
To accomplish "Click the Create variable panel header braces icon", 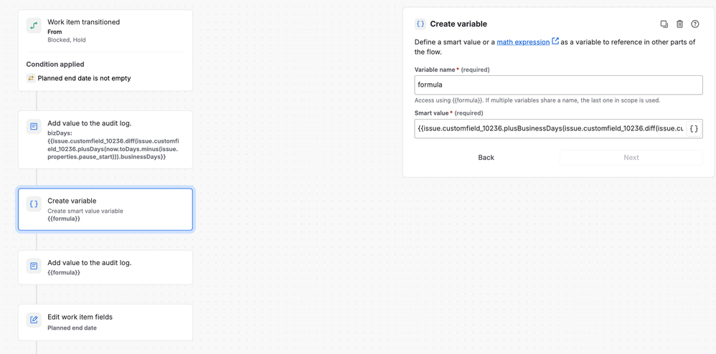I will [420, 24].
